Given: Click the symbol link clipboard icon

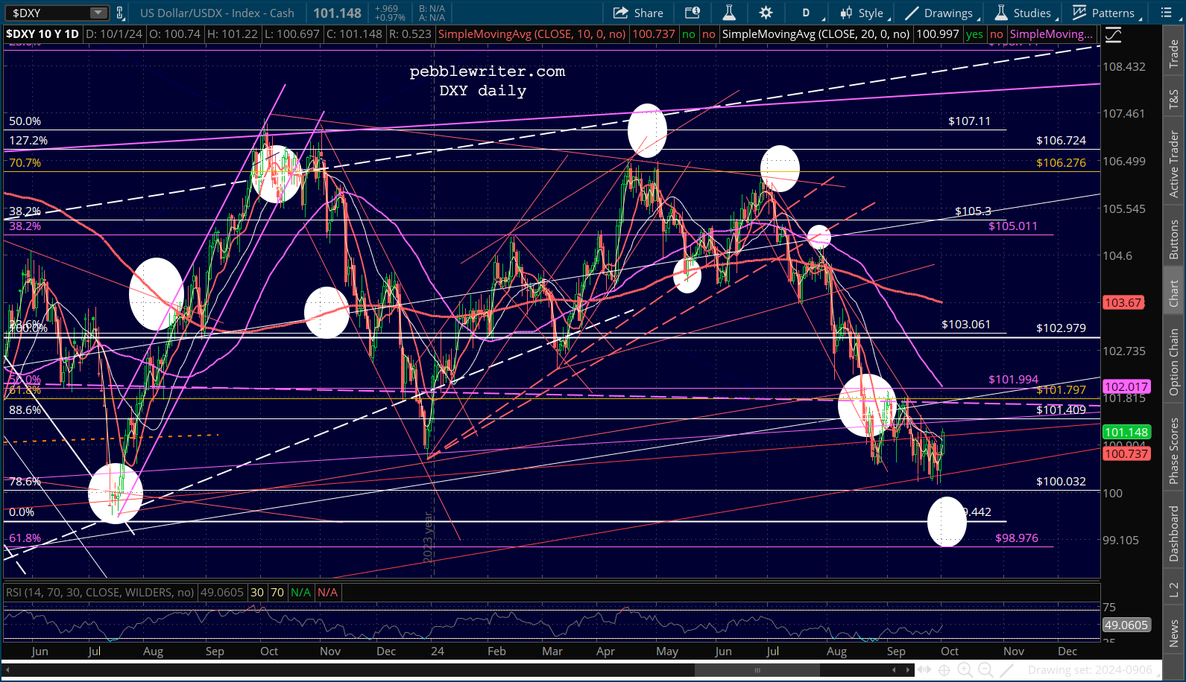Looking at the screenshot, I should coord(119,13).
